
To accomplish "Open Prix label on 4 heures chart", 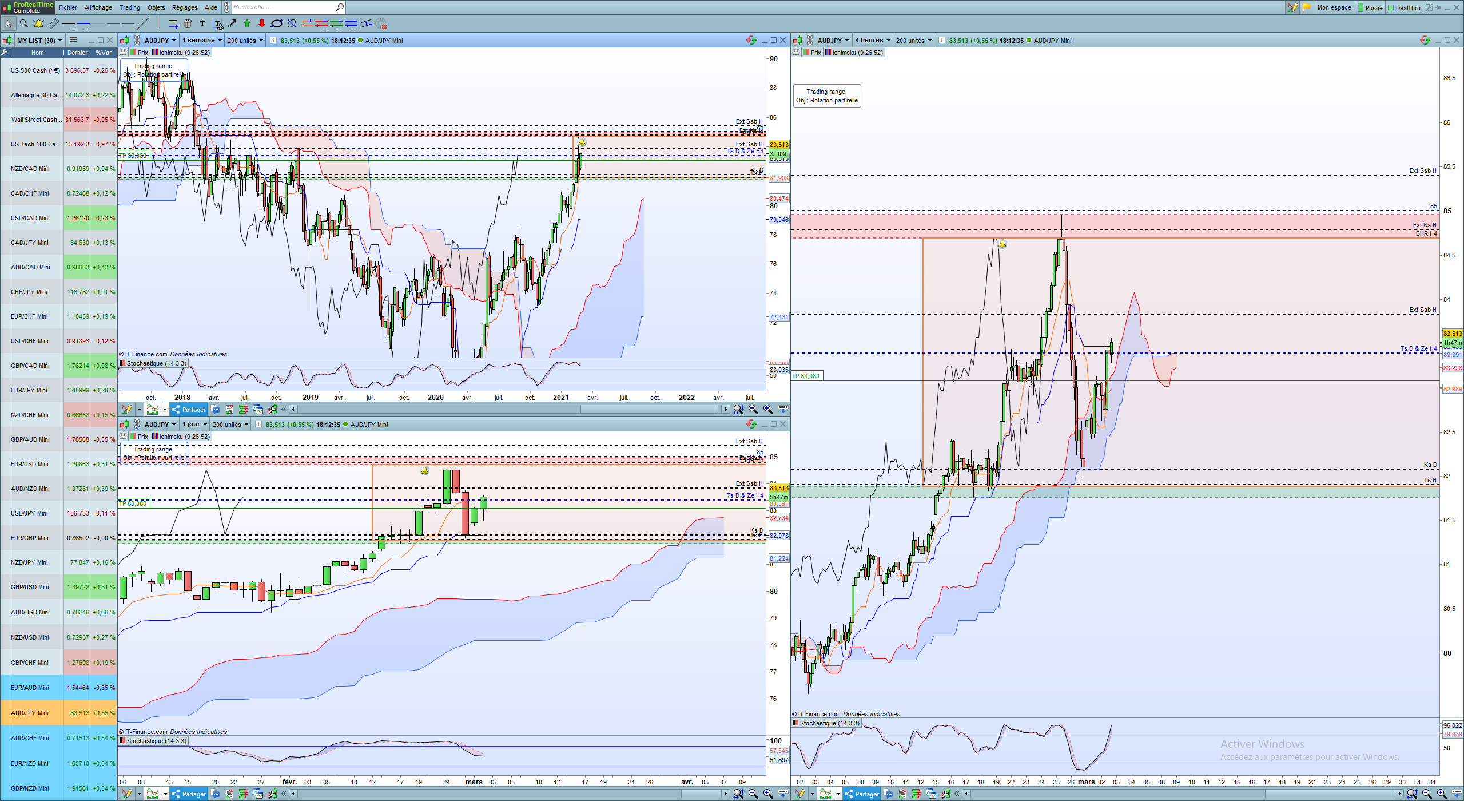I will tap(813, 53).
